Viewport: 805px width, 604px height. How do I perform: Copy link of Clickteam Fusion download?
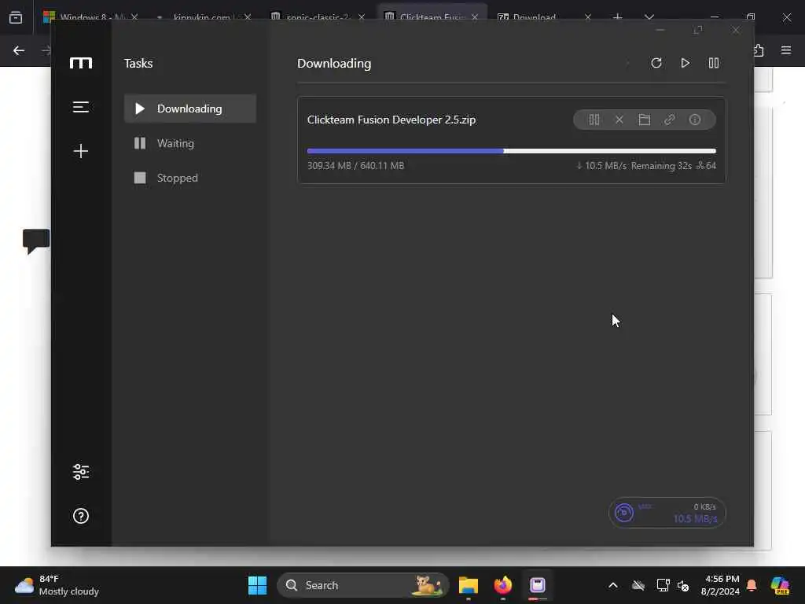[670, 120]
